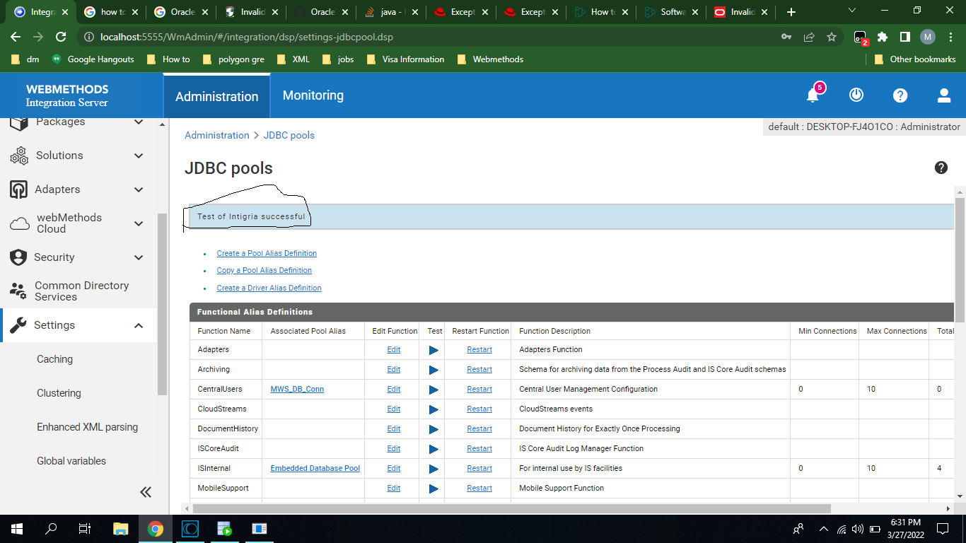The height and width of the screenshot is (543, 966).
Task: Click the Settings wrench icon
Action: [19, 325]
